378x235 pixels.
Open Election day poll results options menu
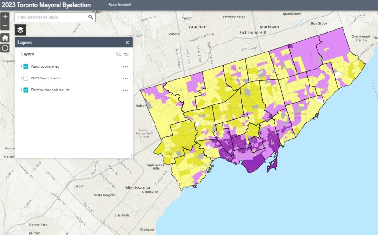coord(125,90)
